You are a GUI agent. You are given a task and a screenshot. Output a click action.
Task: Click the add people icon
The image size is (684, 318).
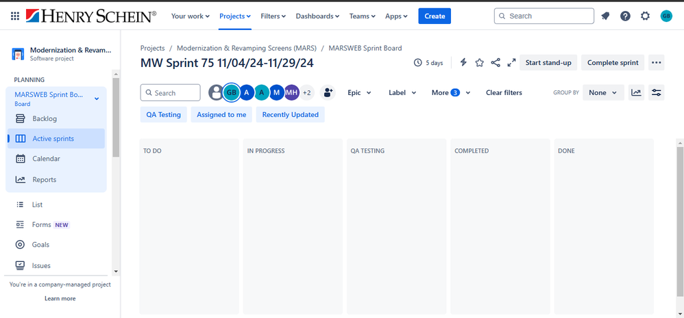pos(328,92)
